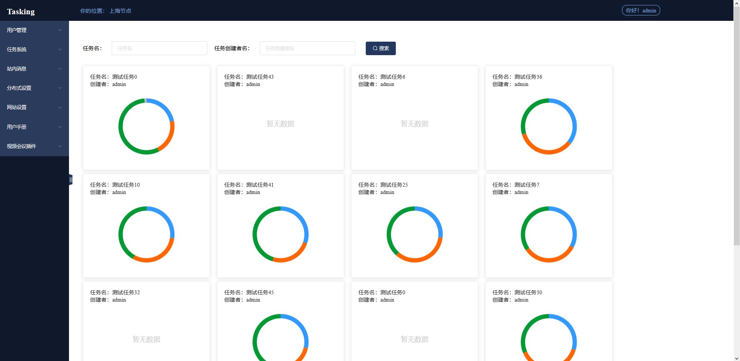
Task: Click the 搜索 button
Action: (381, 48)
